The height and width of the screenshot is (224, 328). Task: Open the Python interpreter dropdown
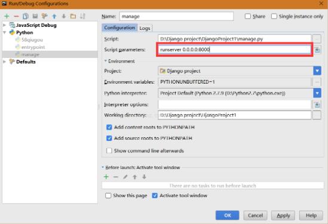pyautogui.click(x=317, y=93)
